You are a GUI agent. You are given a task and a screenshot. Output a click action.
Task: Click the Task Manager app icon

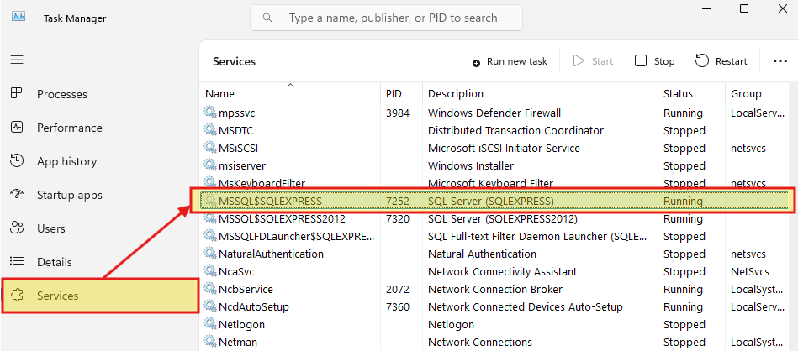18,18
